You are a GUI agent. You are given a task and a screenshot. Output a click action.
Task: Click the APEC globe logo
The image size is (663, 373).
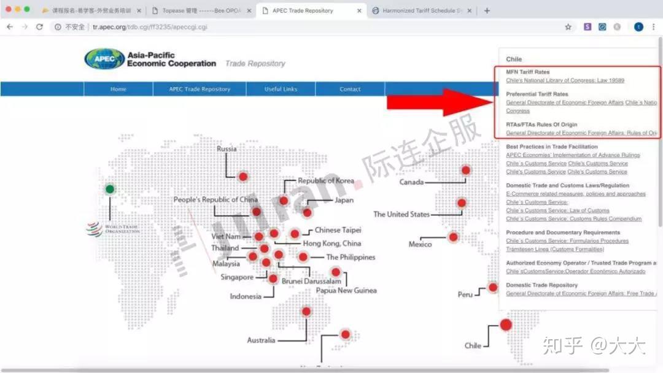[105, 59]
